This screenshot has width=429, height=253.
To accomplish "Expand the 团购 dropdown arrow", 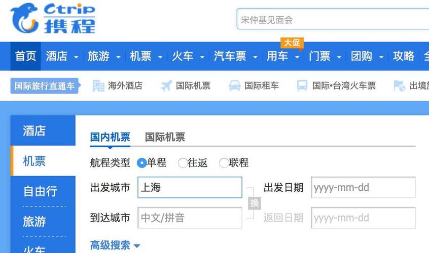I will [x=381, y=57].
